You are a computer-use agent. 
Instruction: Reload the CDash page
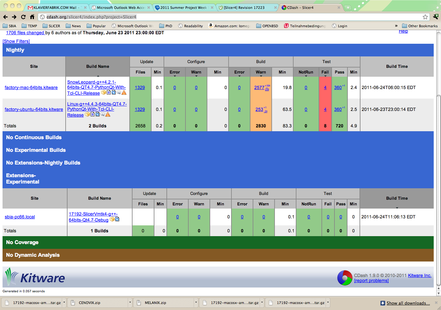pyautogui.click(x=23, y=17)
